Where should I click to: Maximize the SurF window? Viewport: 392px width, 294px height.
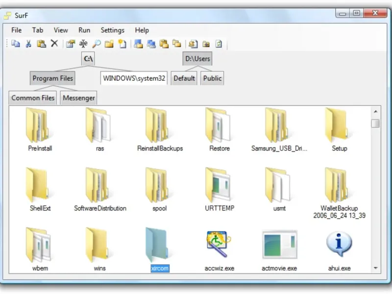click(357, 13)
